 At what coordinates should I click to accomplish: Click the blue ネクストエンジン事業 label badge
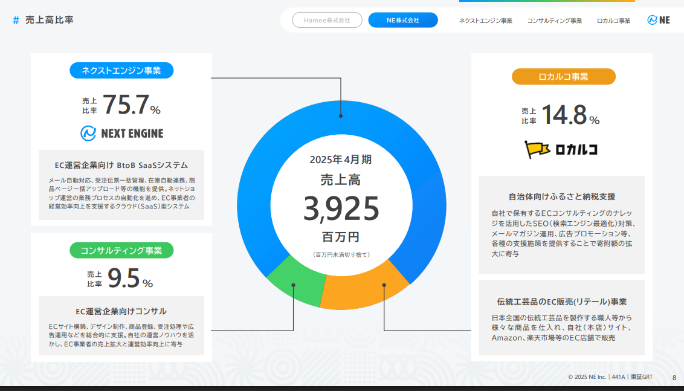coord(121,70)
